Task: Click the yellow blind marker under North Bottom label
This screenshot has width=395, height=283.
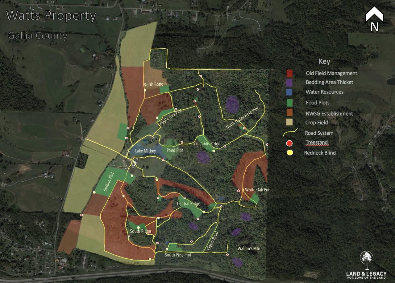Action: (x=145, y=90)
